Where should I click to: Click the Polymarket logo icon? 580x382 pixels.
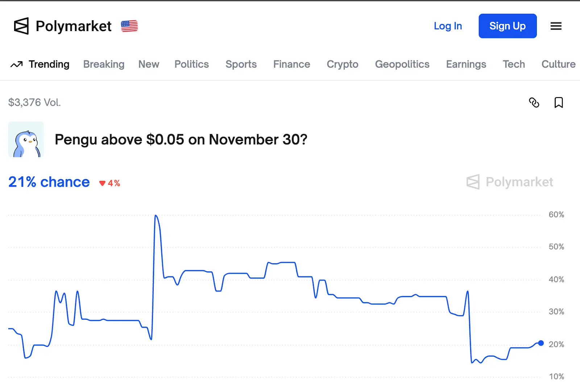point(21,26)
